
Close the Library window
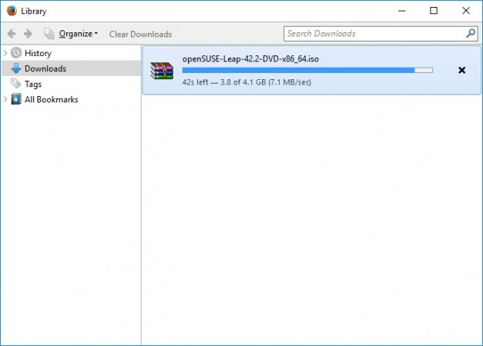point(466,11)
